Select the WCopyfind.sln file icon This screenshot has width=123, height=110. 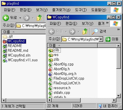[x=5, y=55]
